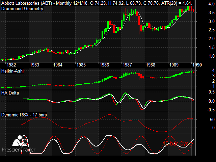Select the 0.0 value on HA Delta axis
This screenshot has width=216, height=162.
(x=212, y=101)
